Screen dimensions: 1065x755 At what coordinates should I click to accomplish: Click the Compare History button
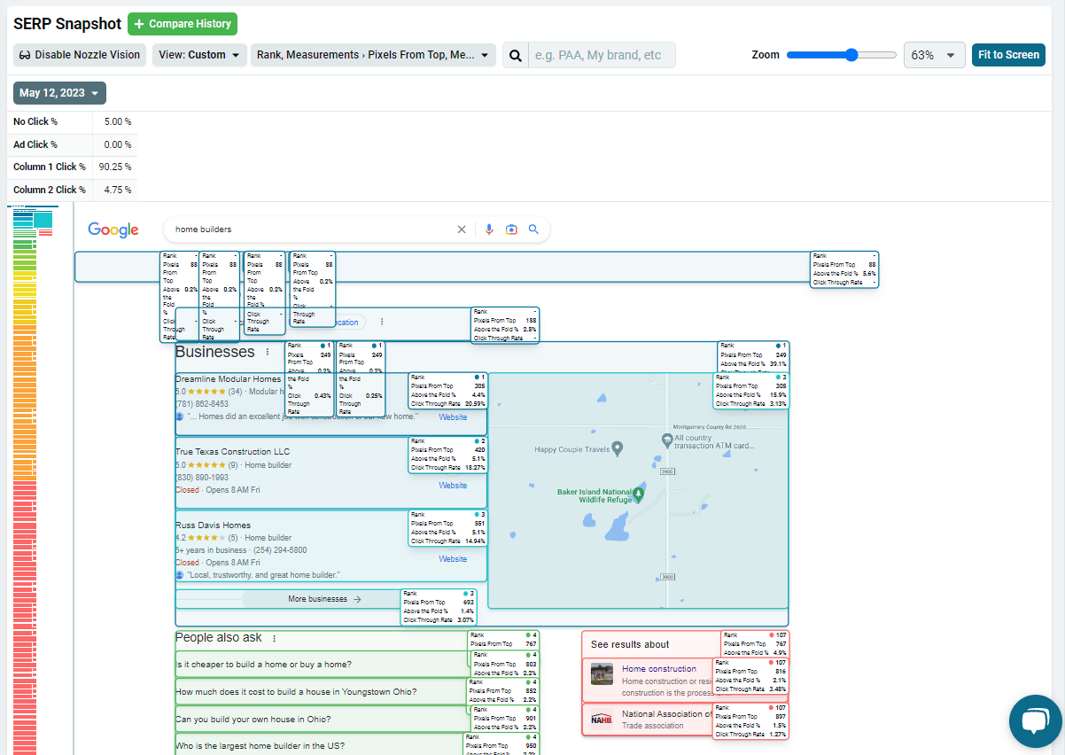pyautogui.click(x=183, y=24)
